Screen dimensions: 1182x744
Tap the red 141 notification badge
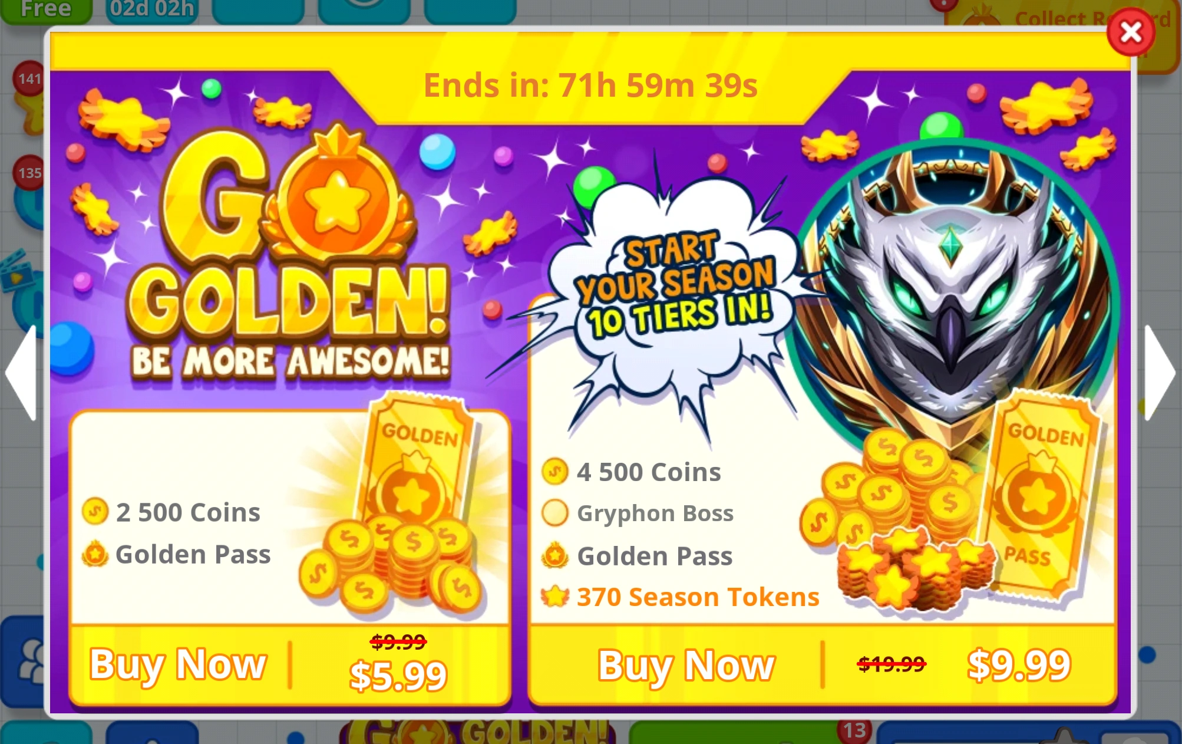(28, 78)
